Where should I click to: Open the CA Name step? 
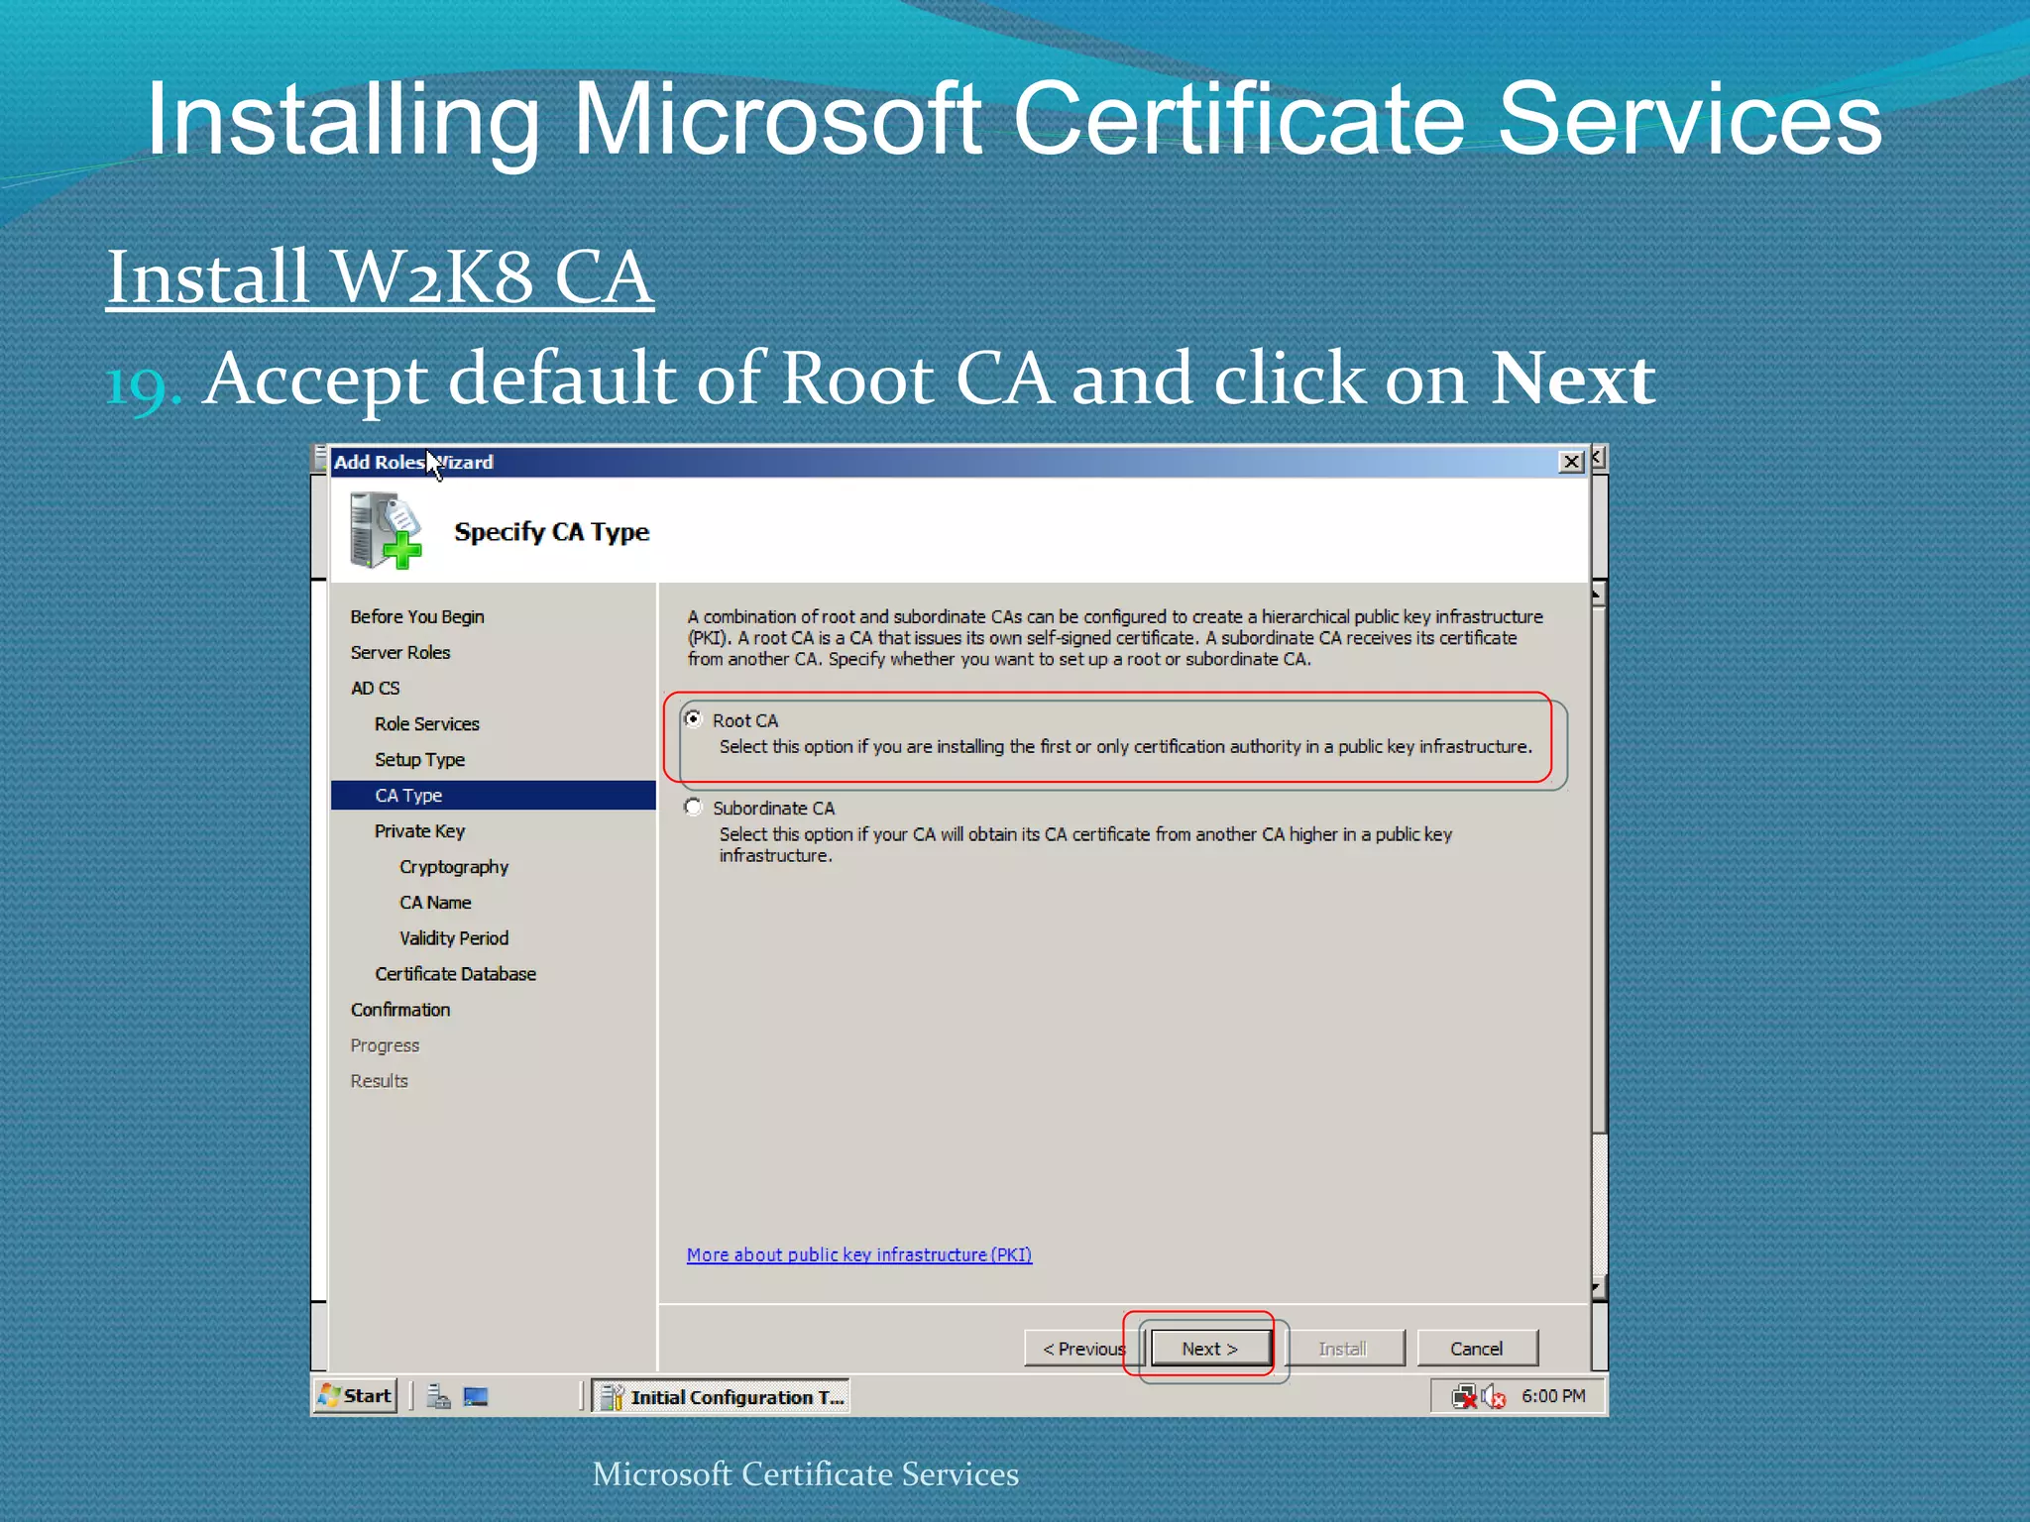pos(435,902)
